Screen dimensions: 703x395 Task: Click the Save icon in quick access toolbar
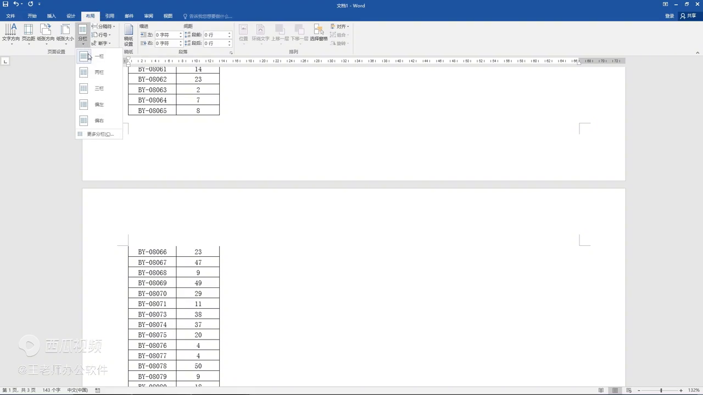pos(5,4)
